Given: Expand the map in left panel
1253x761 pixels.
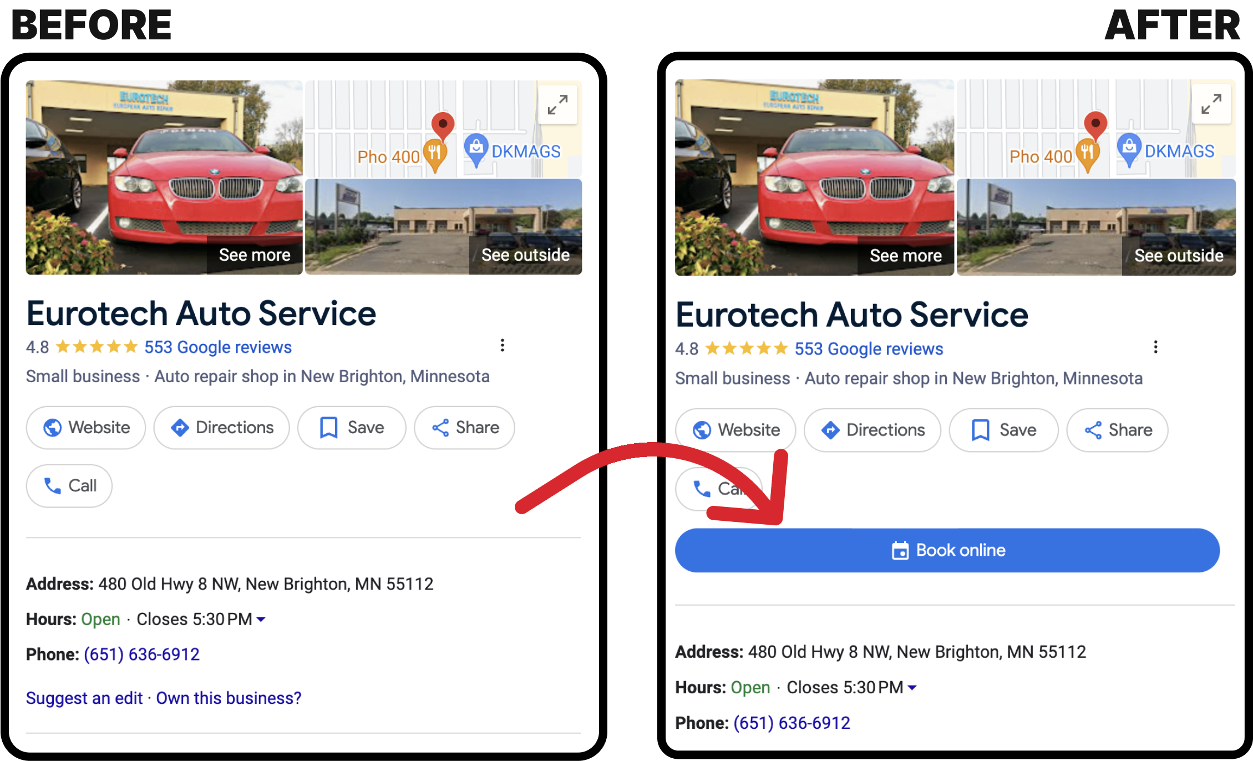Looking at the screenshot, I should (x=557, y=104).
